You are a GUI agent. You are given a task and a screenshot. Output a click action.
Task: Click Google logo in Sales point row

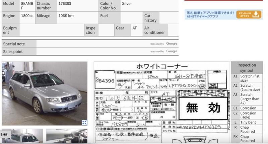[x=172, y=51]
